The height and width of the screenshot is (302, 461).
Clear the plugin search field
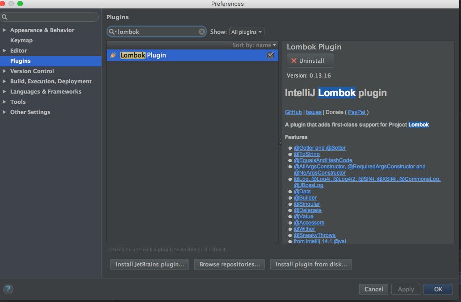point(202,32)
